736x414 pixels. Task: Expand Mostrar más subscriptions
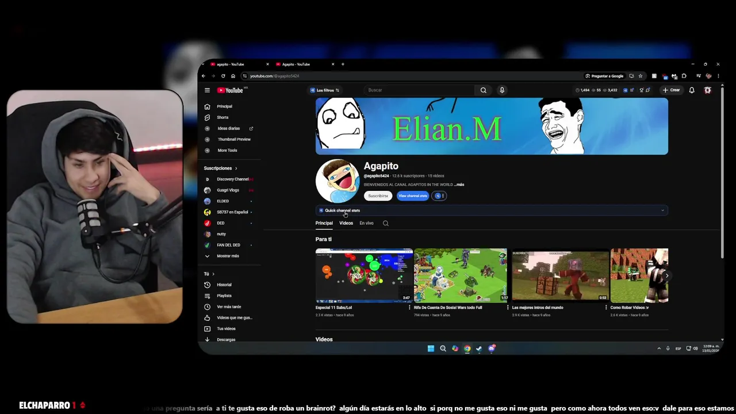point(228,256)
